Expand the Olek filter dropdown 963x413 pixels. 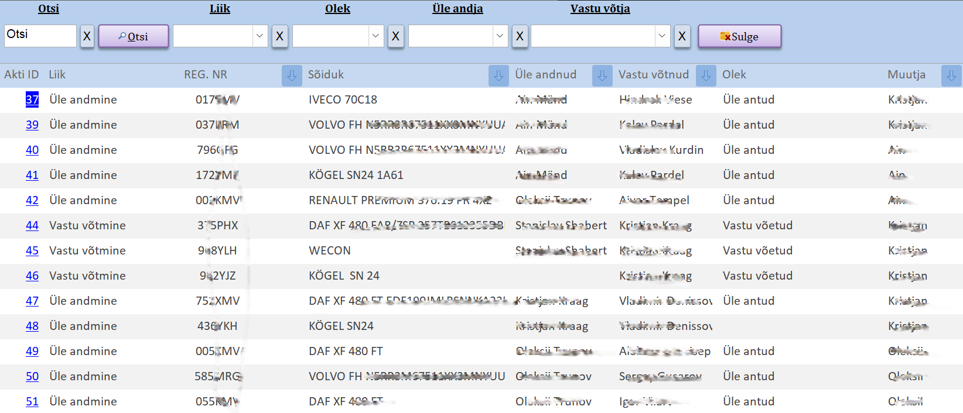tap(375, 36)
